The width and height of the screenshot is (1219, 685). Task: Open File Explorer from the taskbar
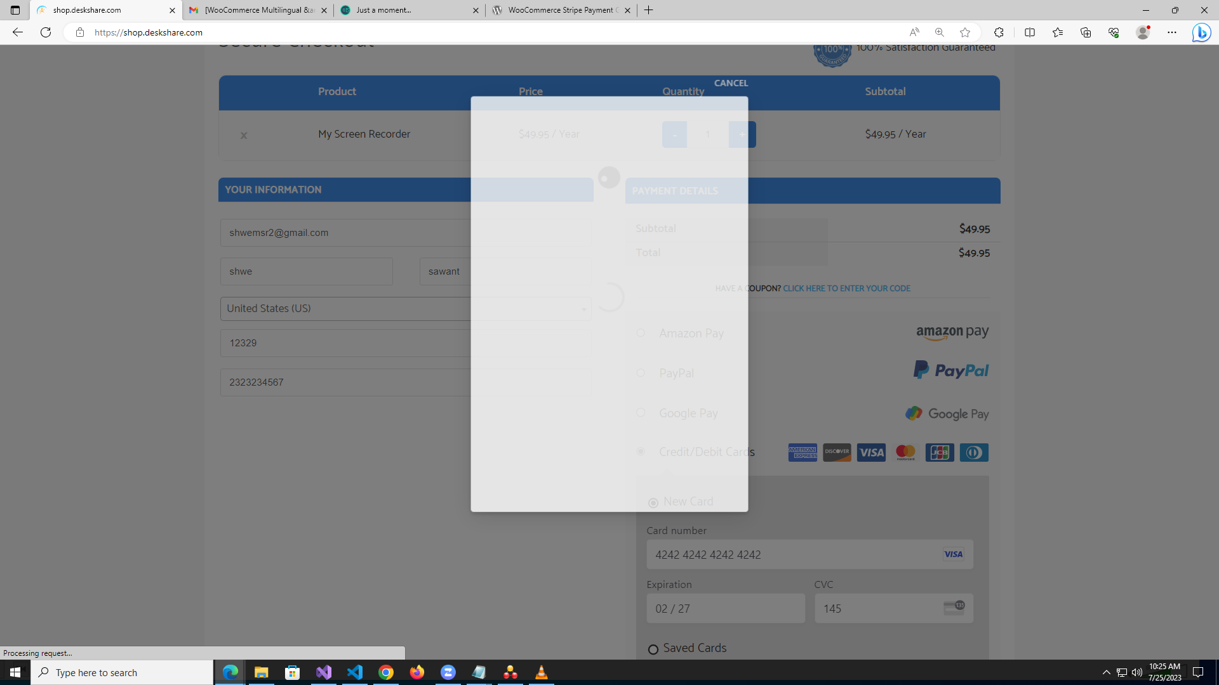coord(261,672)
